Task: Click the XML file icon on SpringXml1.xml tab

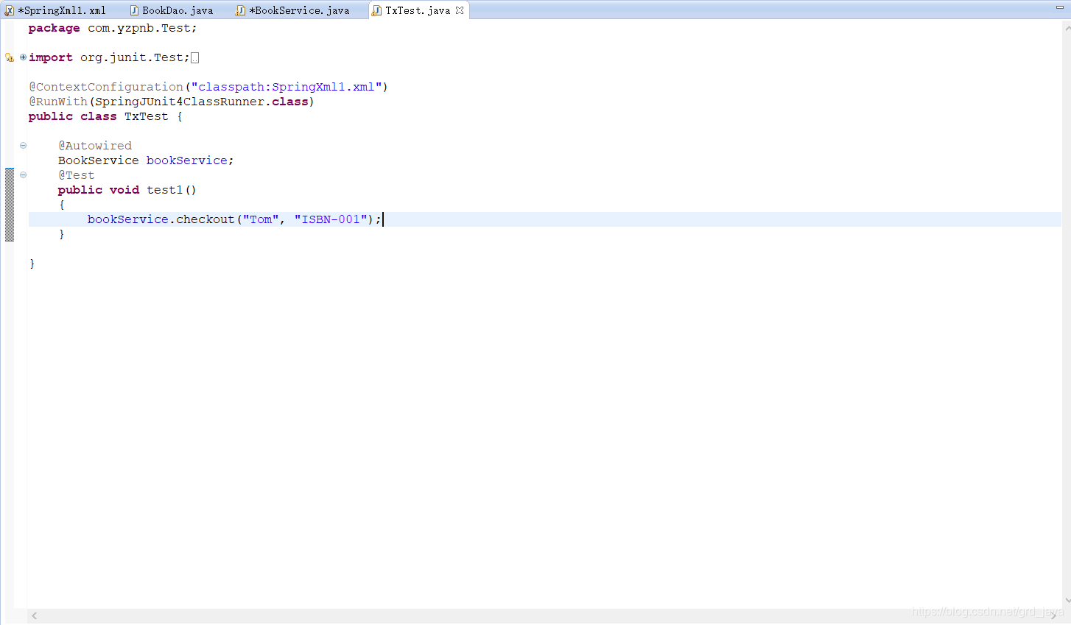Action: click(10, 10)
